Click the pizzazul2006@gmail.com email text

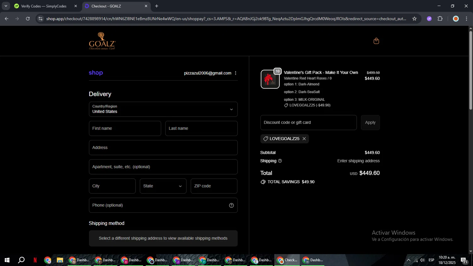click(207, 73)
